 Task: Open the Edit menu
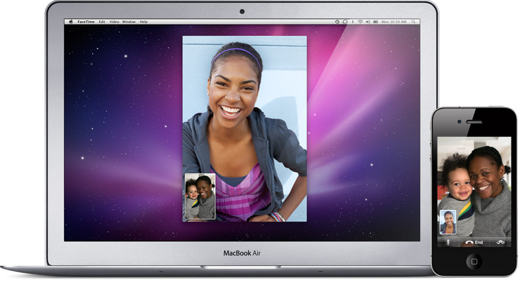(x=102, y=22)
